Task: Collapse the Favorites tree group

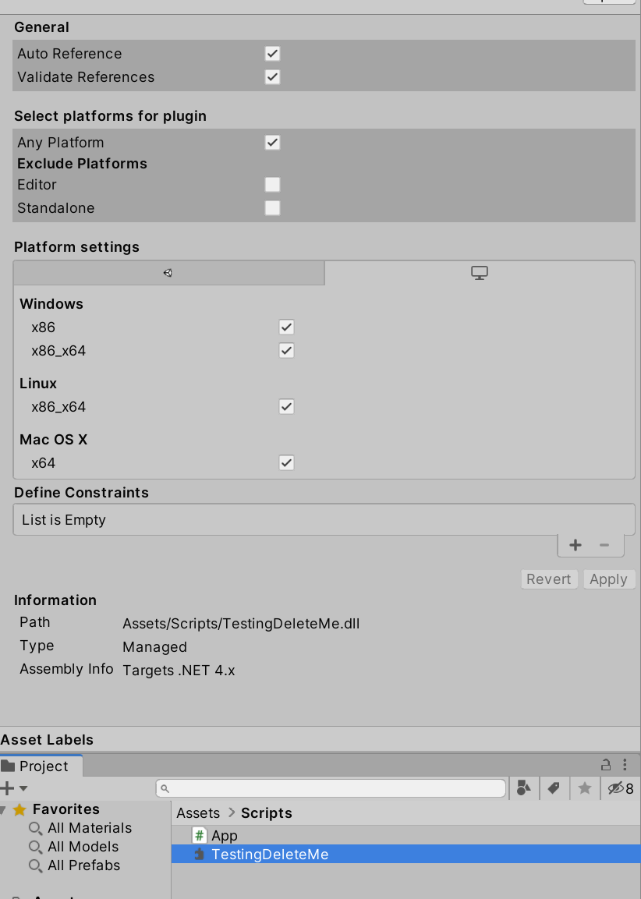Action: (x=5, y=809)
